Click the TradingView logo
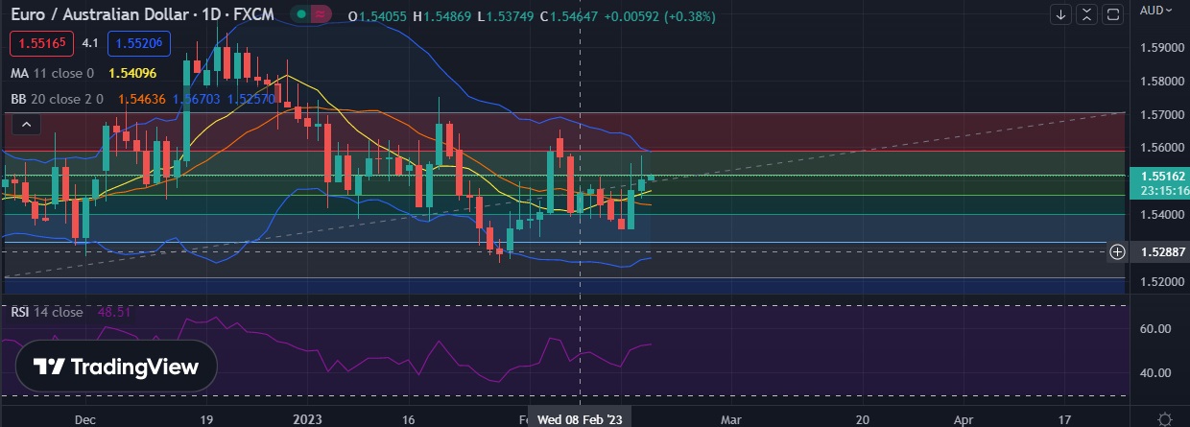The height and width of the screenshot is (427, 1190). coord(116,367)
